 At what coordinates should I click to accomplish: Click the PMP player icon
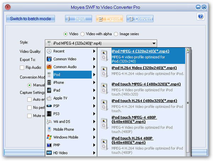point(49,145)
